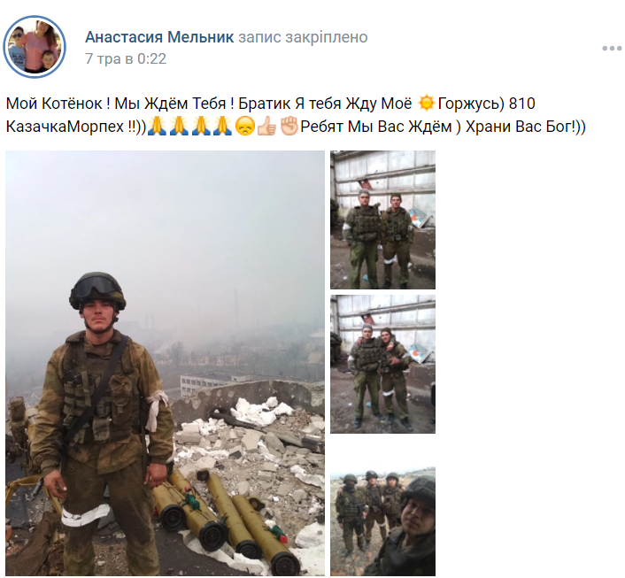The image size is (625, 578).
Task: Click the sun emoji in the post text
Action: click(426, 104)
